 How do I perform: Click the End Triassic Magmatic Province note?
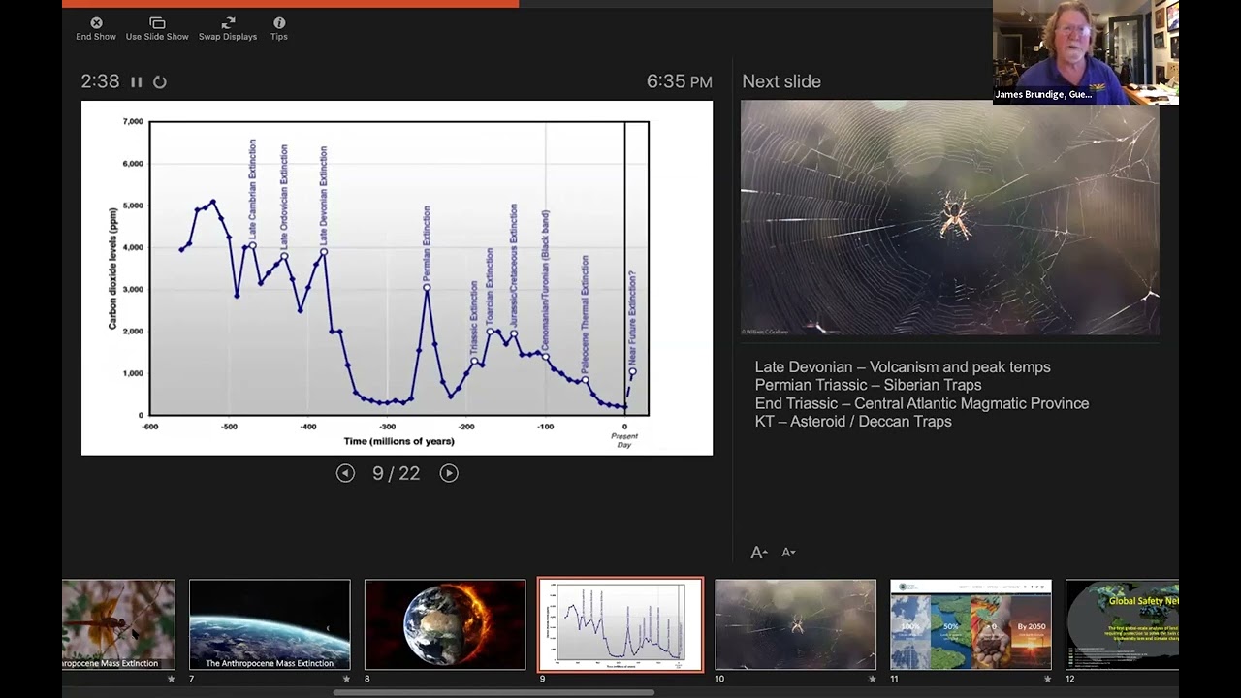pyautogui.click(x=922, y=403)
